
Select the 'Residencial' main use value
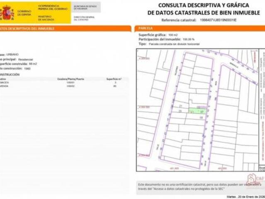pos(26,59)
